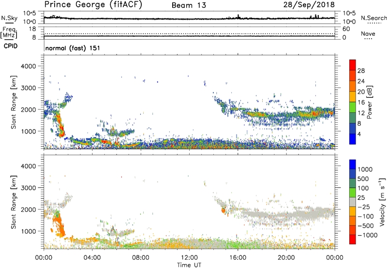The height and width of the screenshot is (268, 387).
Task: Click the 12 label on power colorbar
Action: [361, 113]
